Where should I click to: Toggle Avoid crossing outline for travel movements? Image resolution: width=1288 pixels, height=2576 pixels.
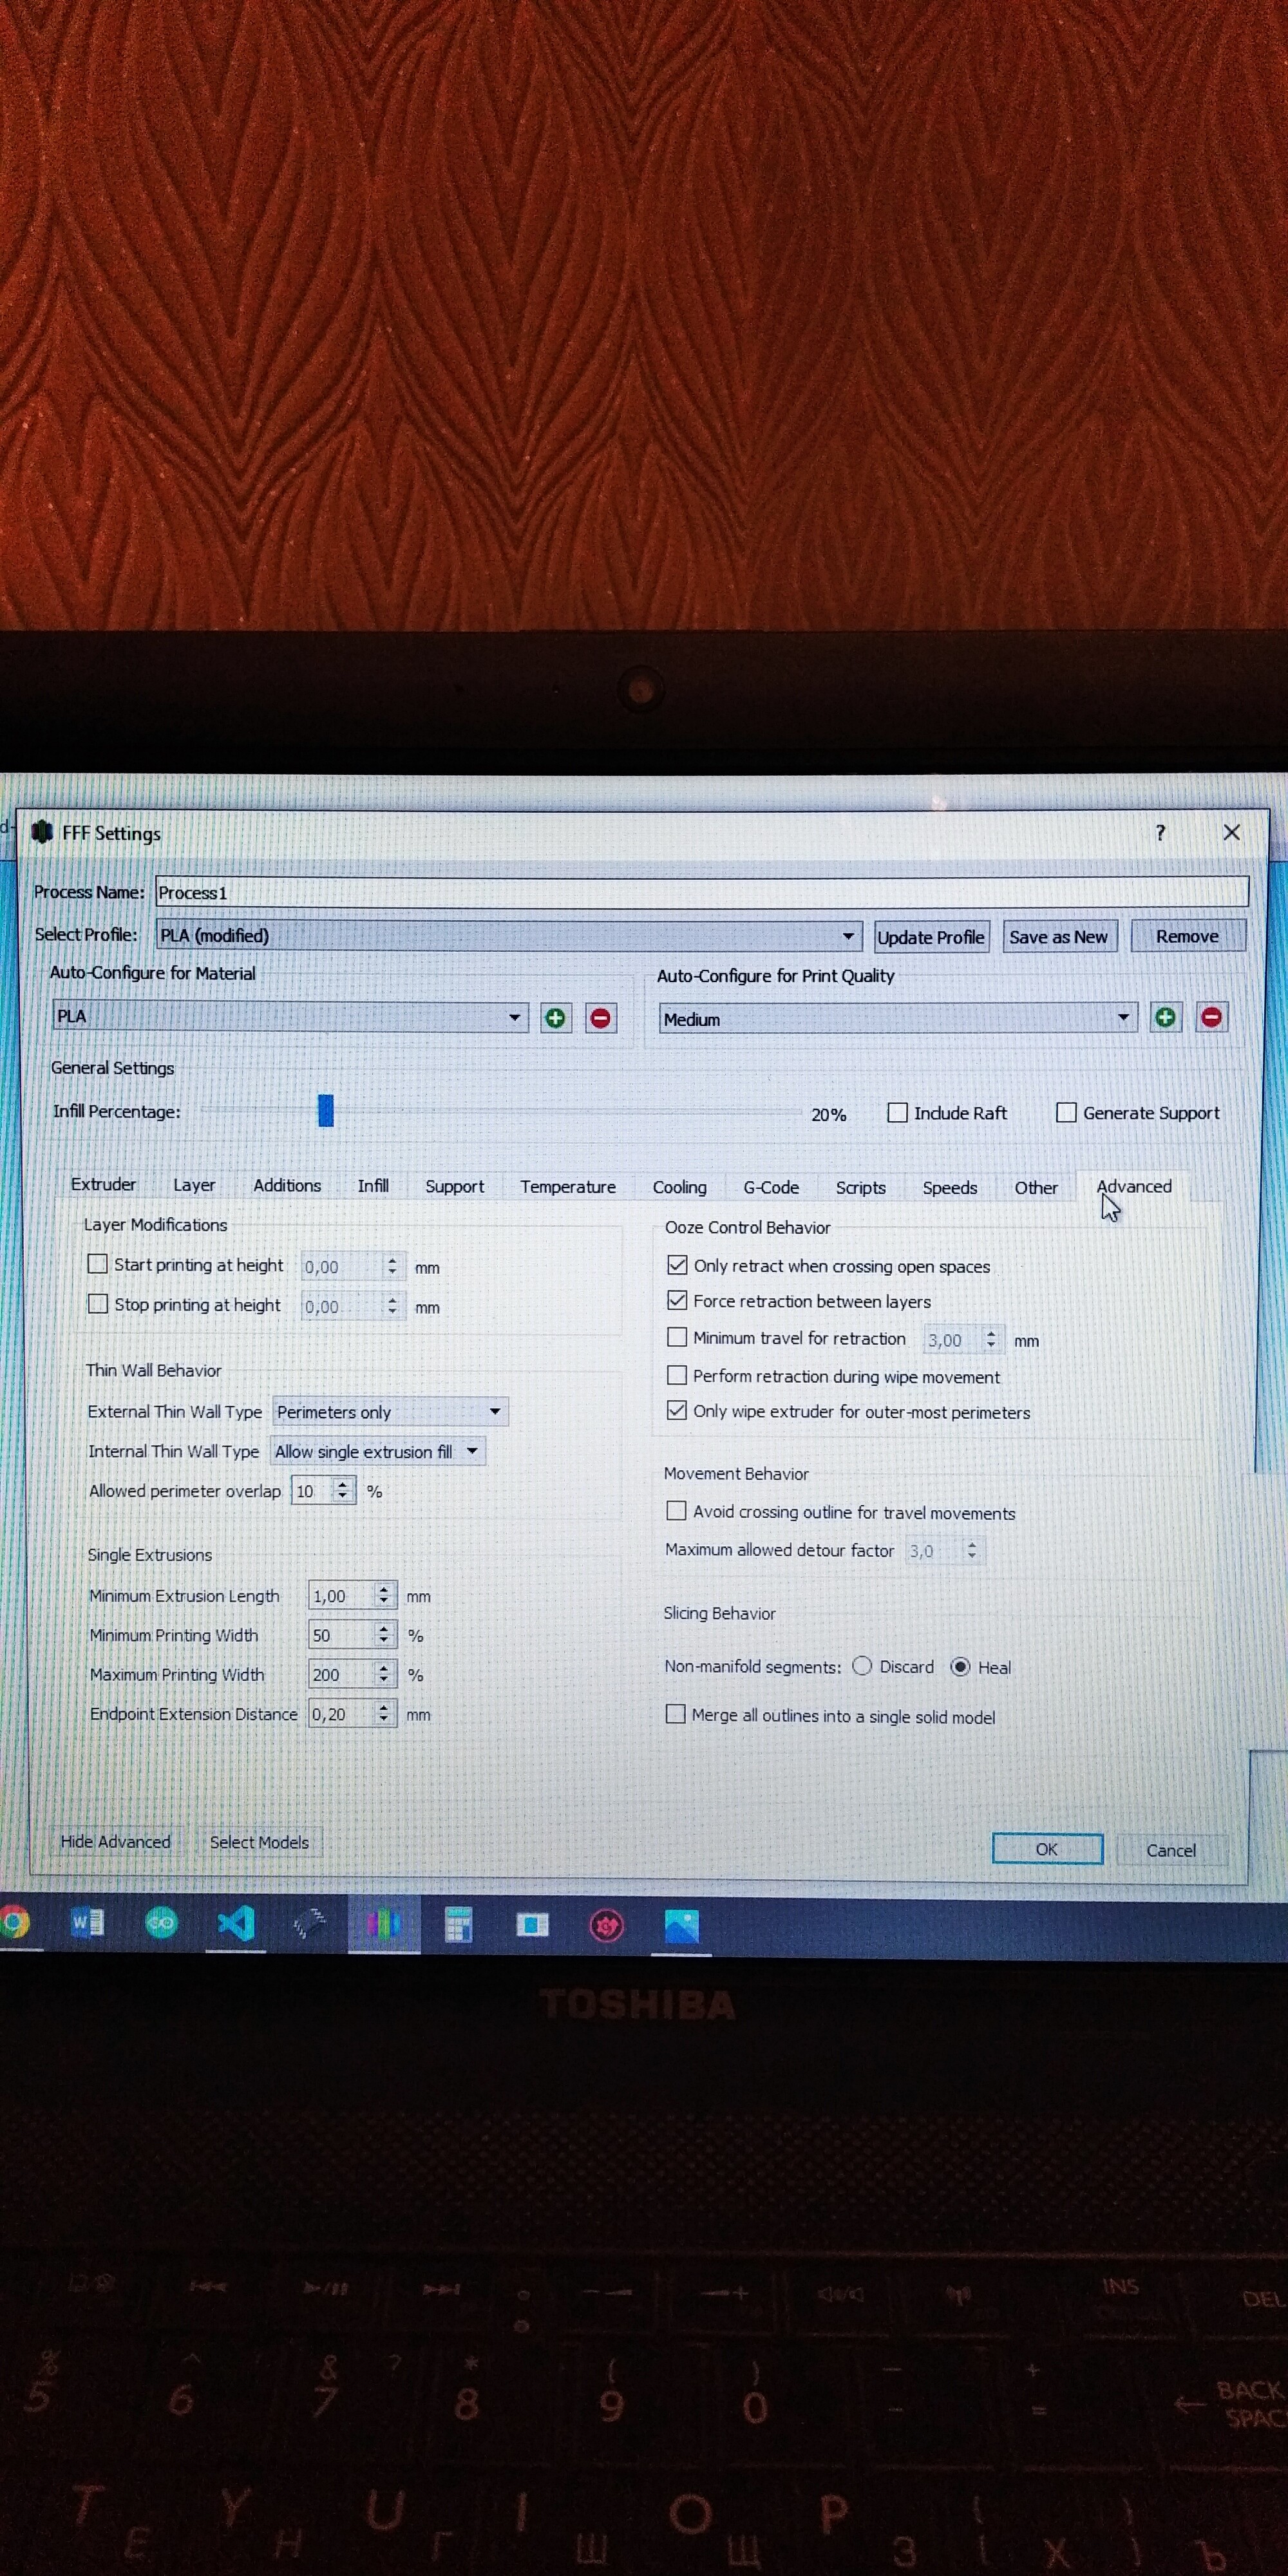point(677,1511)
